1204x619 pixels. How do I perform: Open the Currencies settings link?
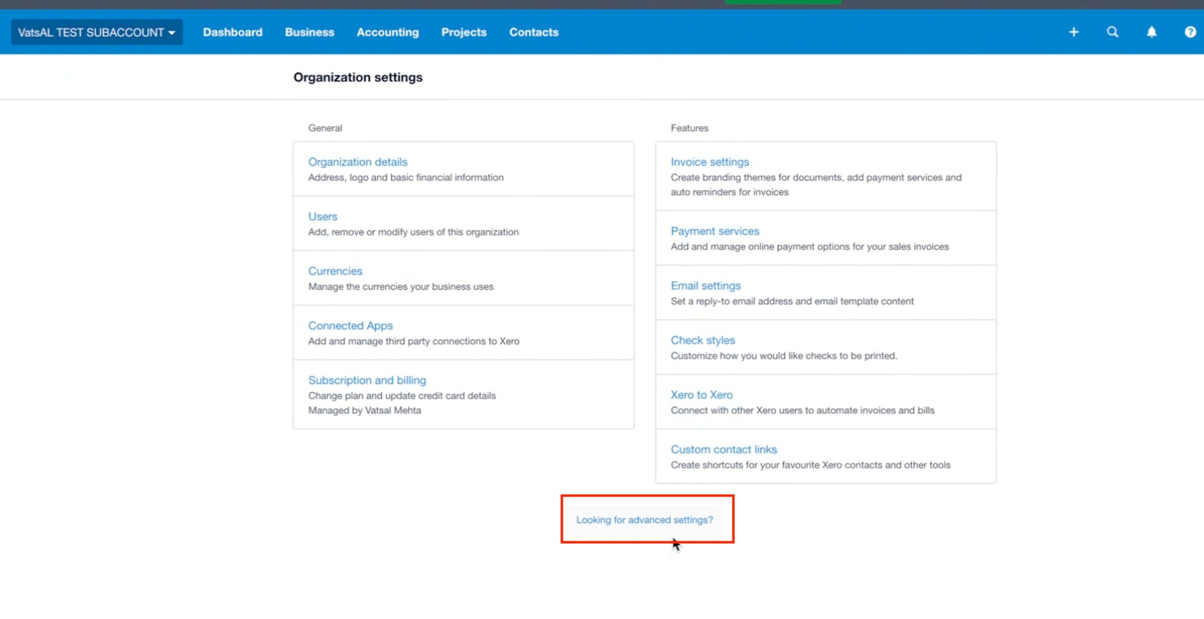[x=335, y=271]
